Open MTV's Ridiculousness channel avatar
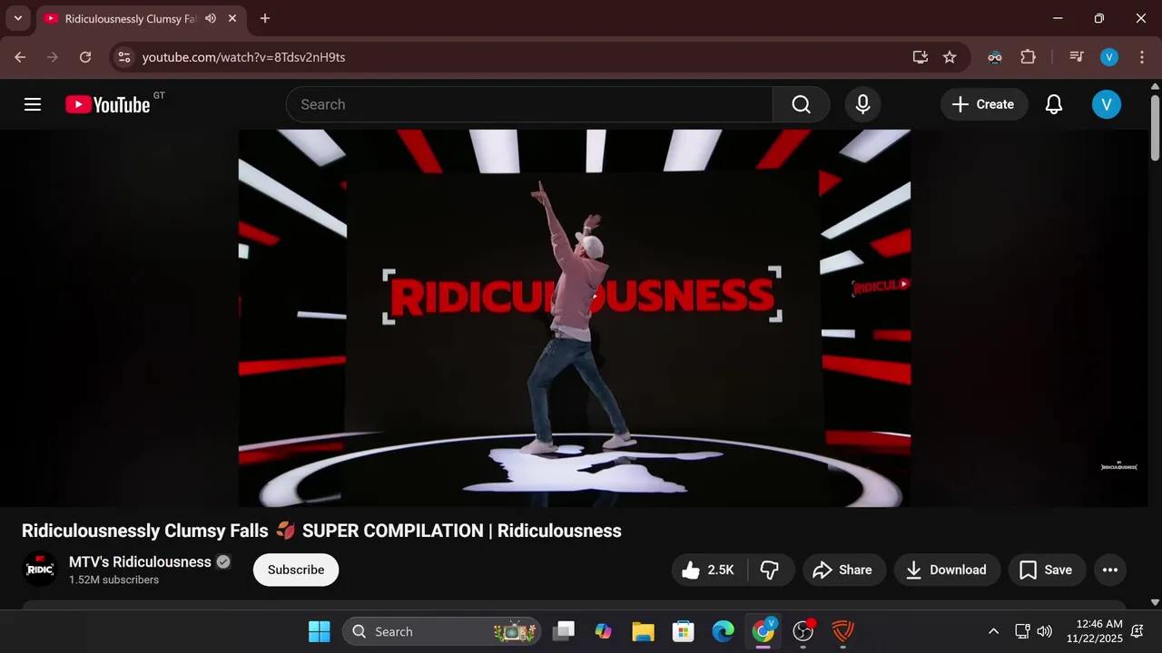The height and width of the screenshot is (653, 1162). pos(40,570)
